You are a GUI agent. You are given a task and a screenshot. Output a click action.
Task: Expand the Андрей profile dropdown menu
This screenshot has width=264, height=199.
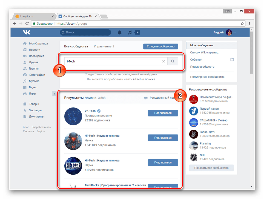tap(234, 33)
